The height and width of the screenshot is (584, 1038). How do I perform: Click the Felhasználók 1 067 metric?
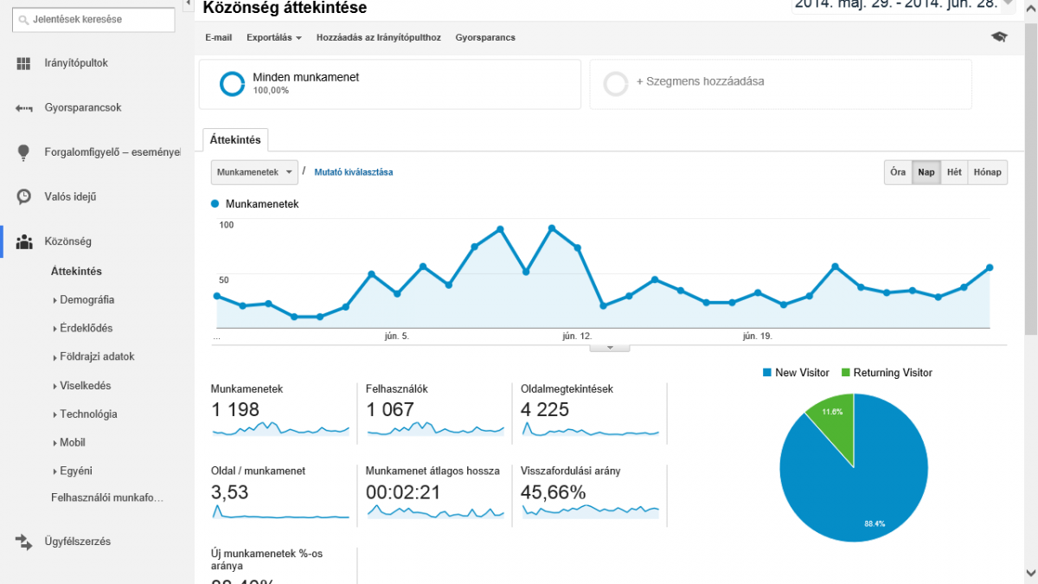(435, 412)
